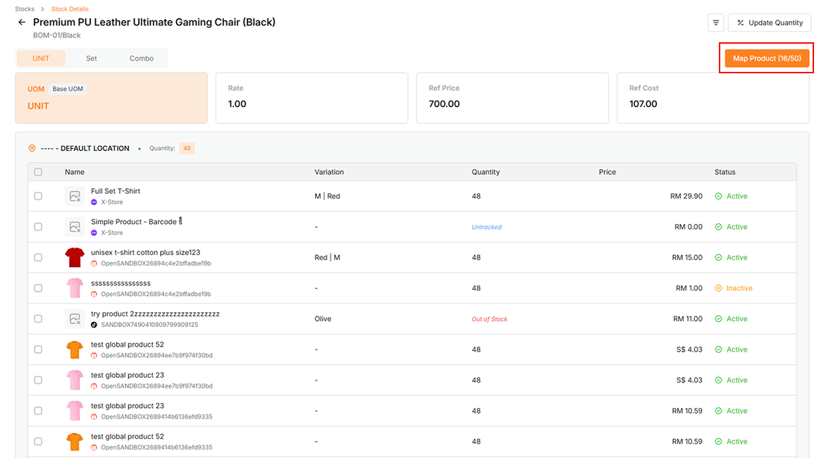This screenshot has width=826, height=458.
Task: Open Map Product (16/50)
Action: 767,58
